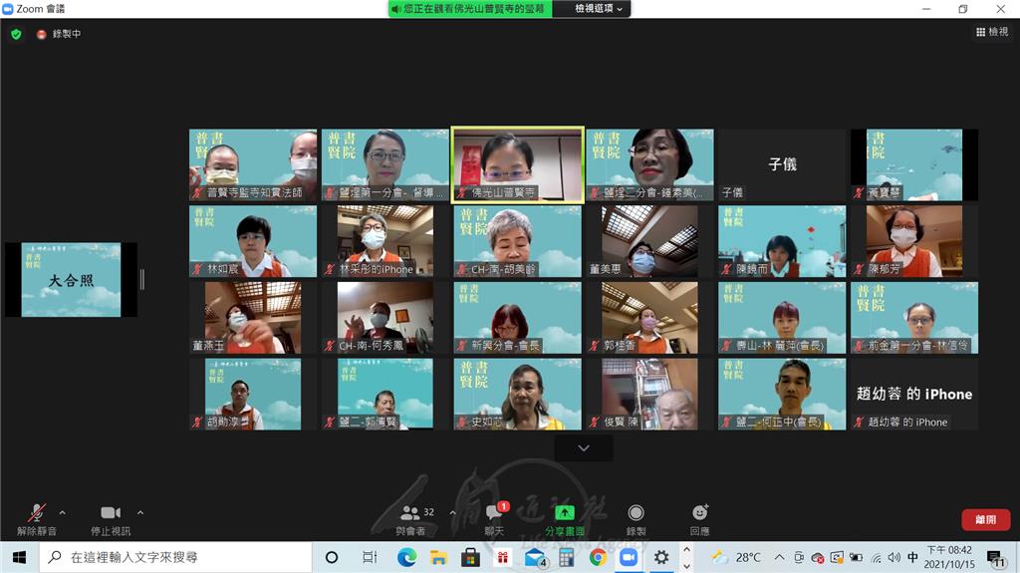1020x573 pixels.
Task: Select participant tile 趙幼蓉 的 iPhone
Action: 914,394
